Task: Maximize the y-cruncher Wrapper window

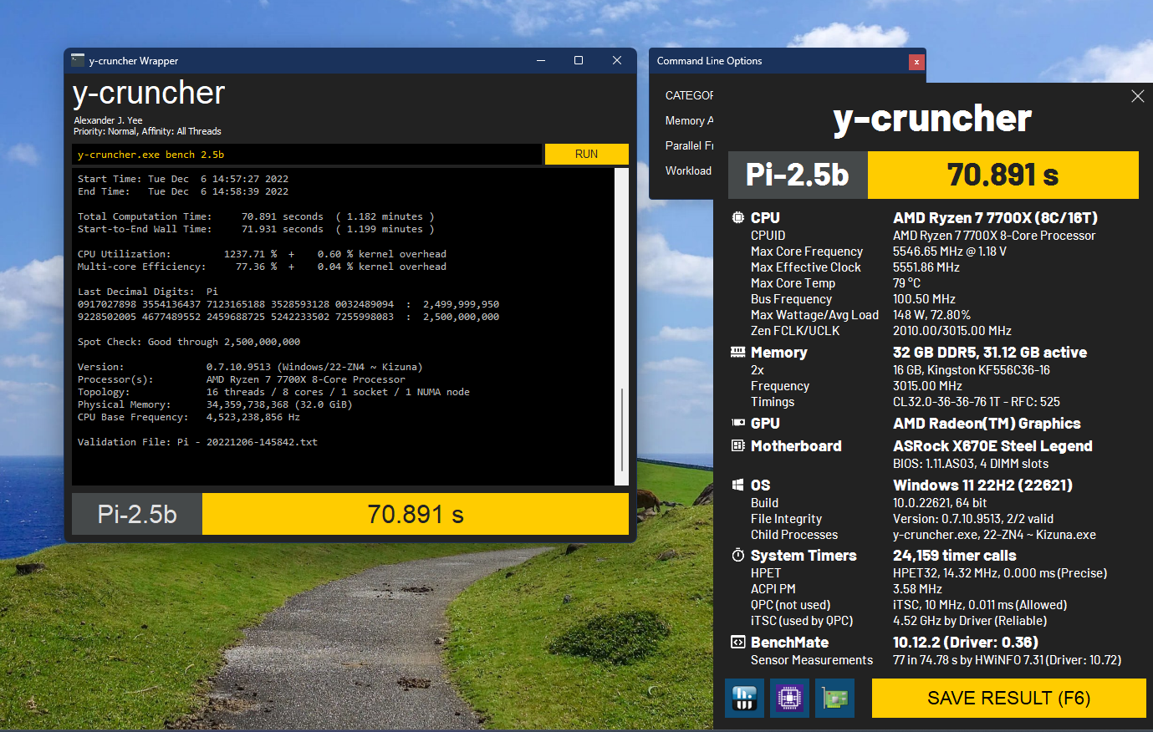Action: (x=579, y=60)
